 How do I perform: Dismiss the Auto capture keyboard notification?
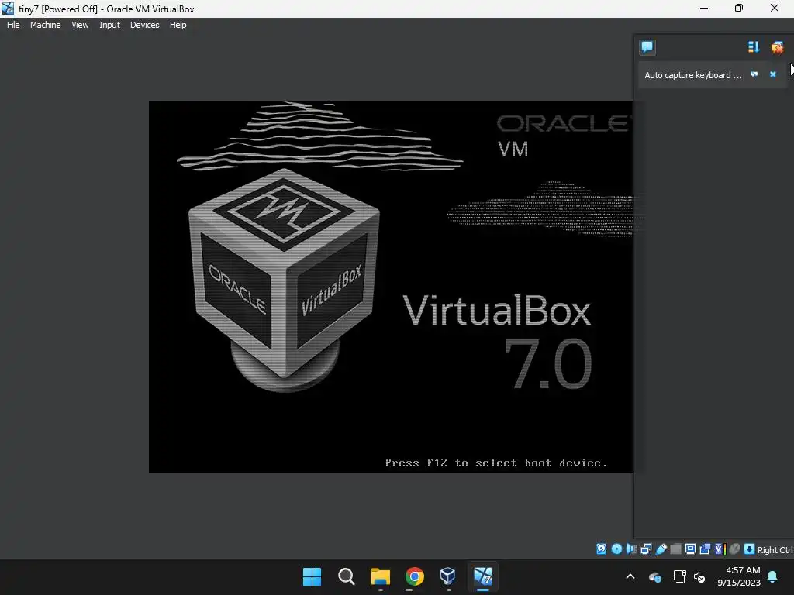tap(773, 74)
